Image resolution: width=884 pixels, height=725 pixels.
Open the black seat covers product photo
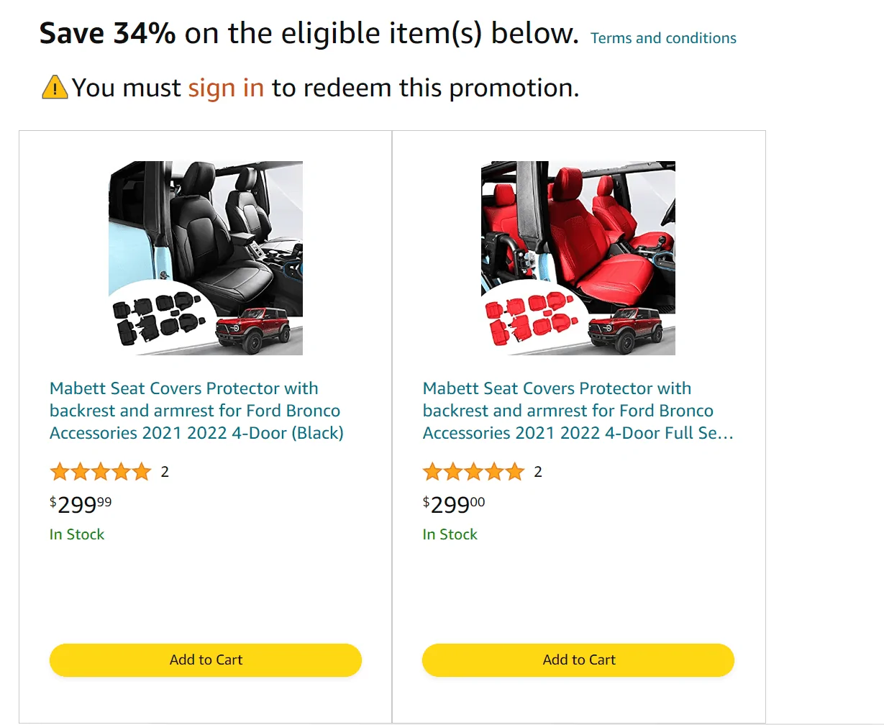point(206,258)
